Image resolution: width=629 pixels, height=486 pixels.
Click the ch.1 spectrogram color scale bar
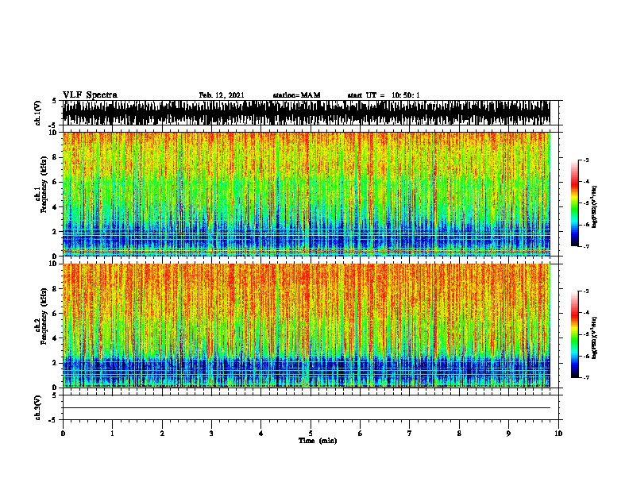[575, 203]
